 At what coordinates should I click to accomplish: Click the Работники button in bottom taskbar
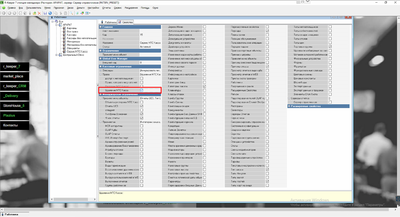pos(15,214)
